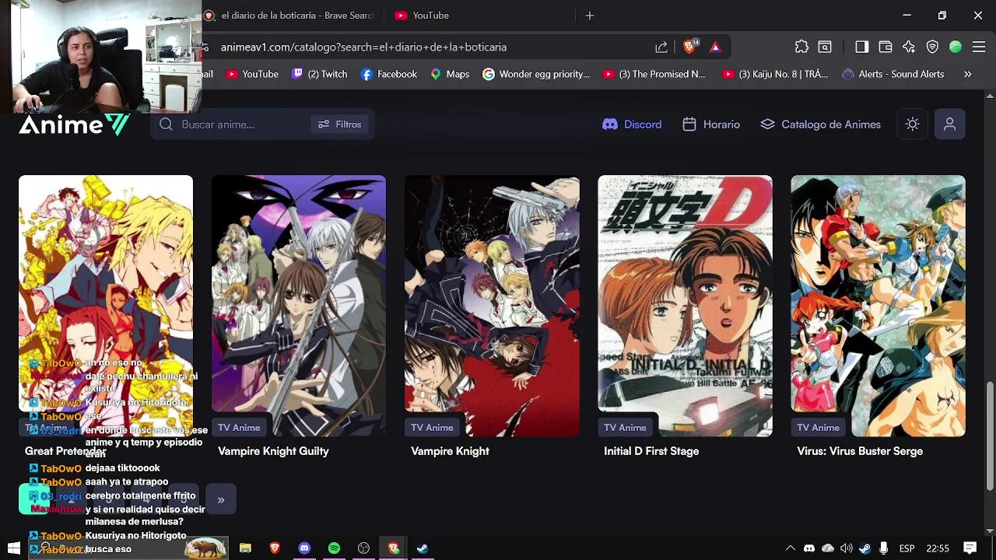Click the share page icon in the address bar

(x=661, y=47)
